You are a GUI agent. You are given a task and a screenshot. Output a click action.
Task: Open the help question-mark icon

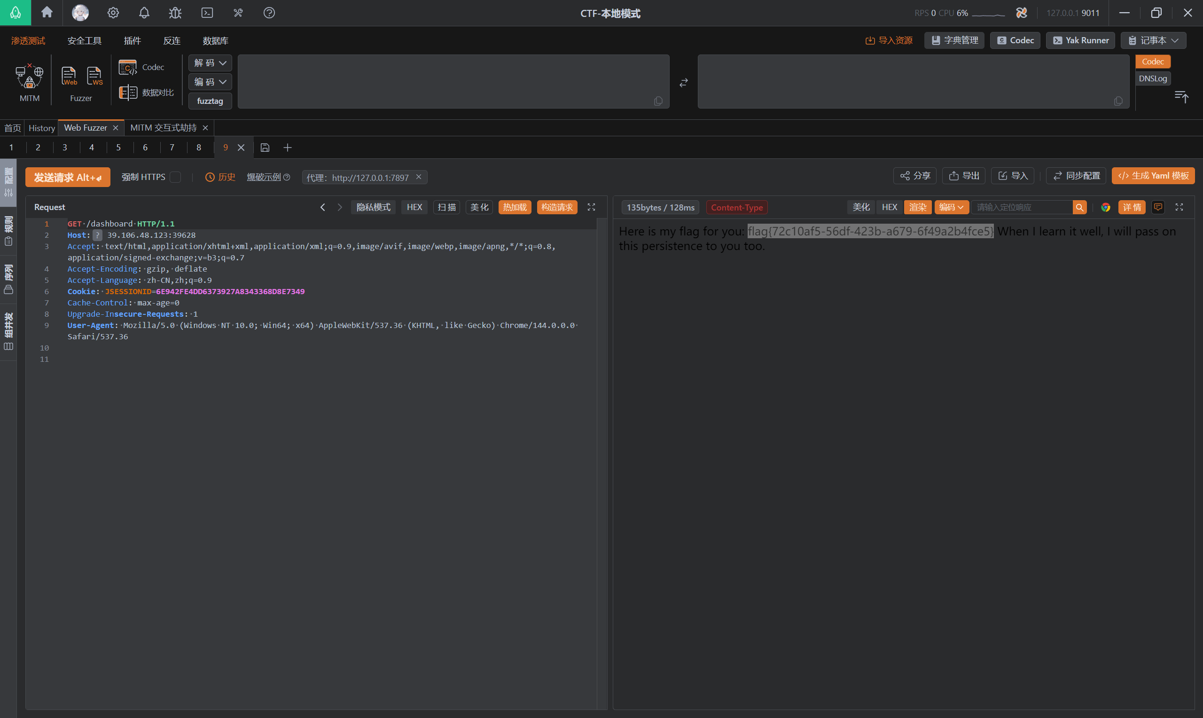point(269,13)
